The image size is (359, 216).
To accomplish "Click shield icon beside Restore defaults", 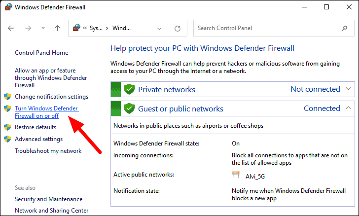I will [x=7, y=127].
